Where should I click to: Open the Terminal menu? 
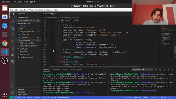pos(48,10)
